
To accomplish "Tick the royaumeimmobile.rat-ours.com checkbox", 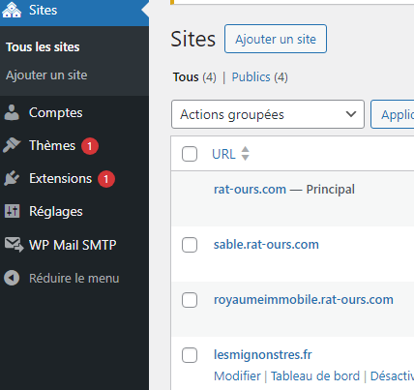I will [x=190, y=300].
